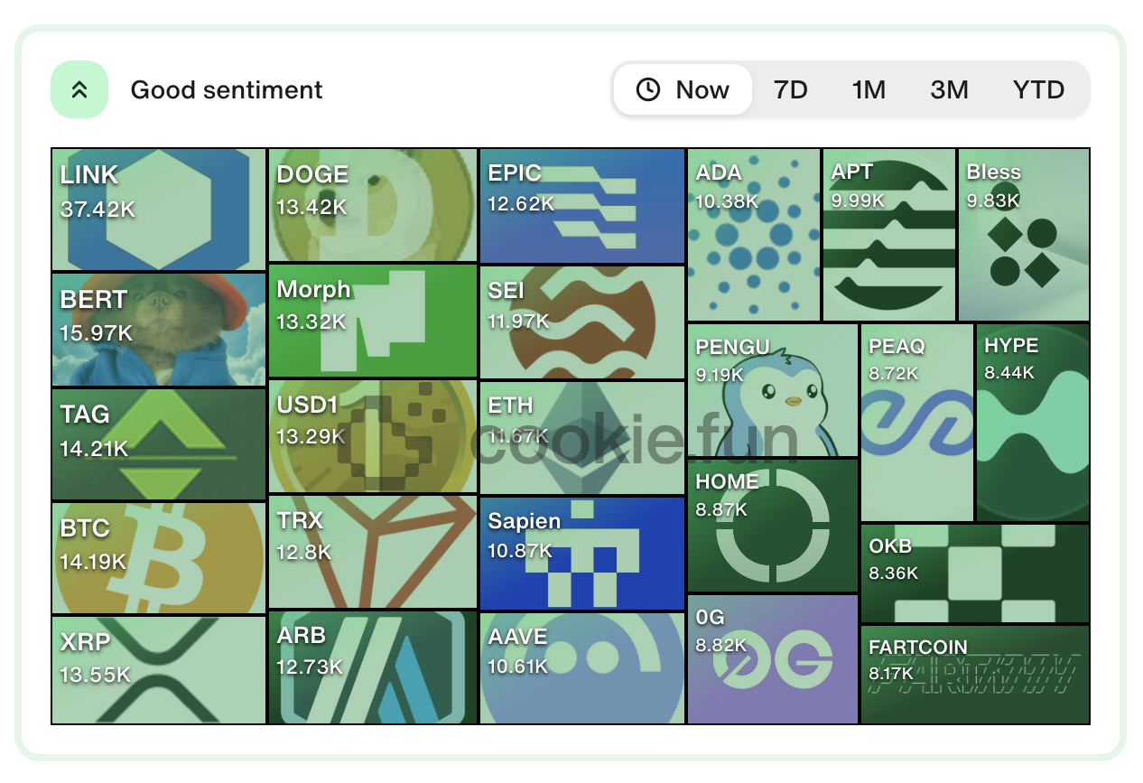The height and width of the screenshot is (783, 1143).
Task: Select the YTD time range
Action: [x=1038, y=89]
